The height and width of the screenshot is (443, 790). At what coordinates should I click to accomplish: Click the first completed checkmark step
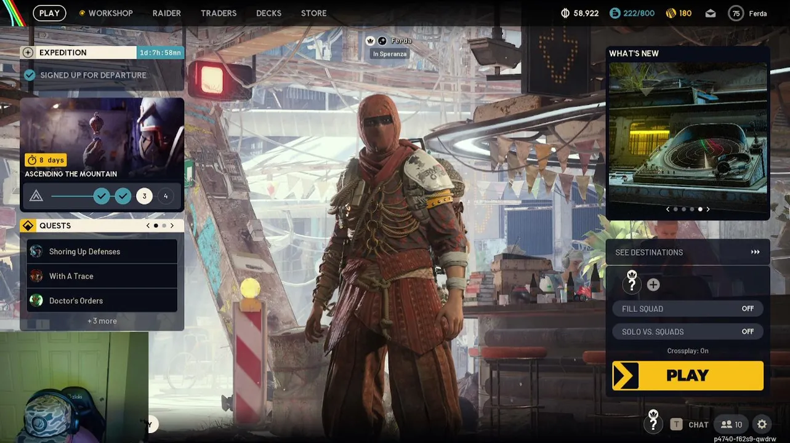[102, 196]
